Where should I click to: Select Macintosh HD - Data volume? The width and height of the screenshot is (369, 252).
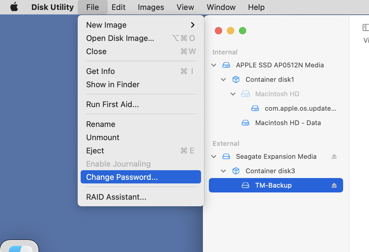tap(276, 123)
